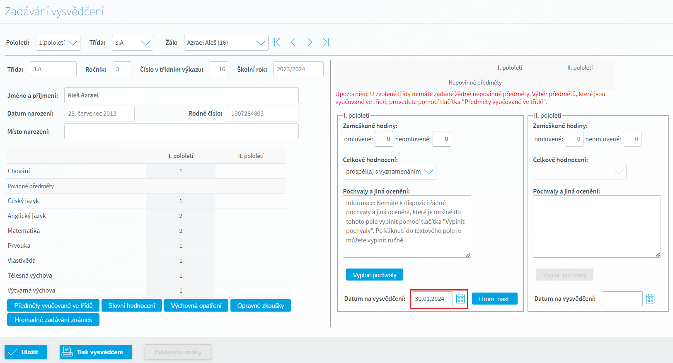This screenshot has height=363, width=673.
Task: Open I. pololetí Celkové hodnocení dropdown
Action: click(390, 172)
